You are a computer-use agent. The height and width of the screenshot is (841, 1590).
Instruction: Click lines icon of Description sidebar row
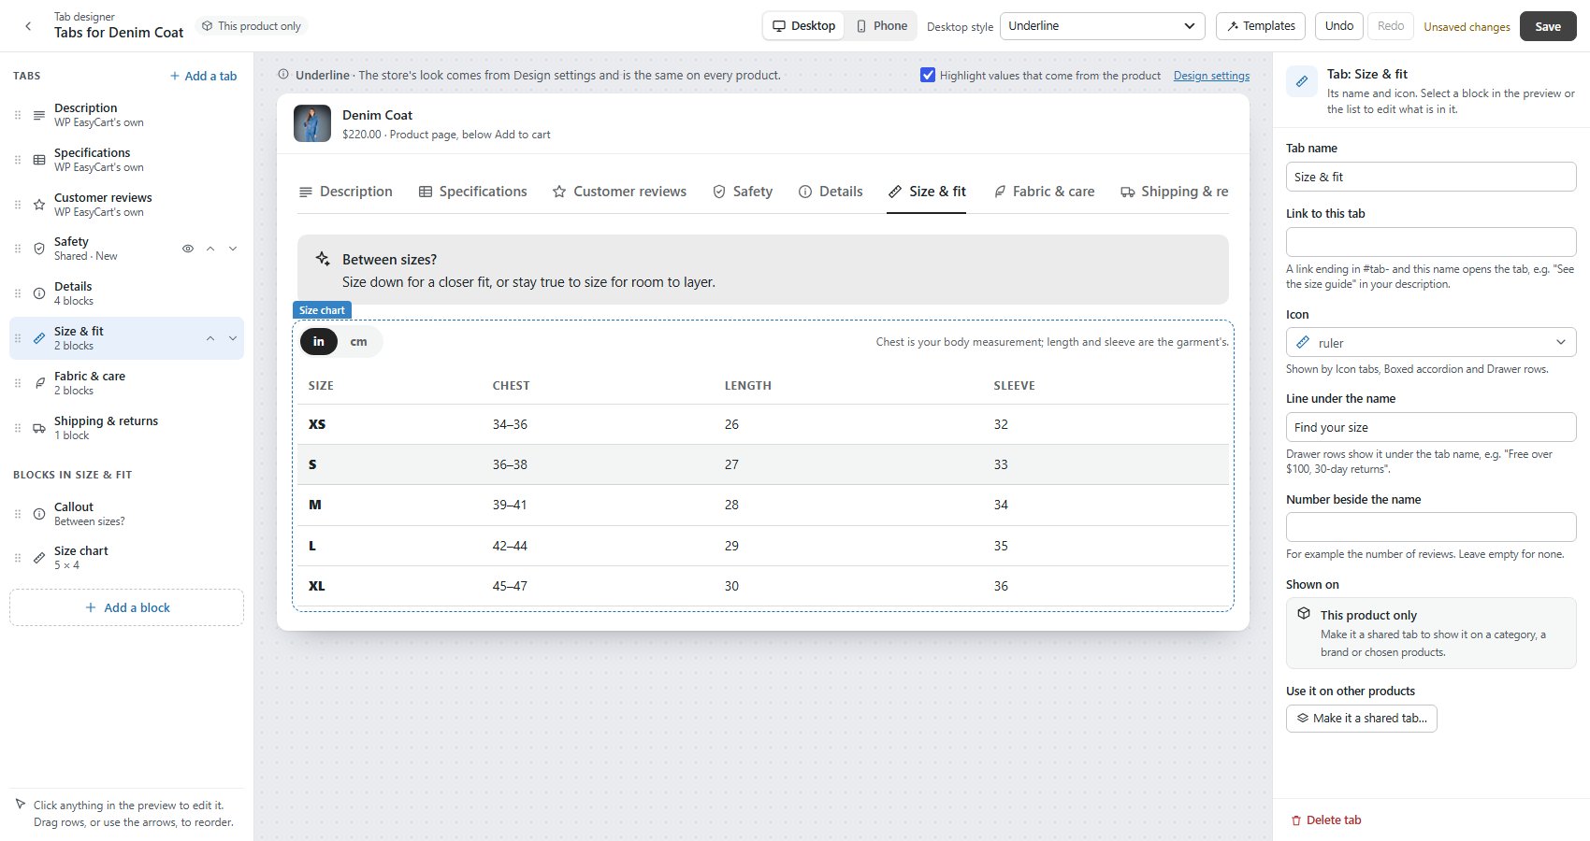39,115
